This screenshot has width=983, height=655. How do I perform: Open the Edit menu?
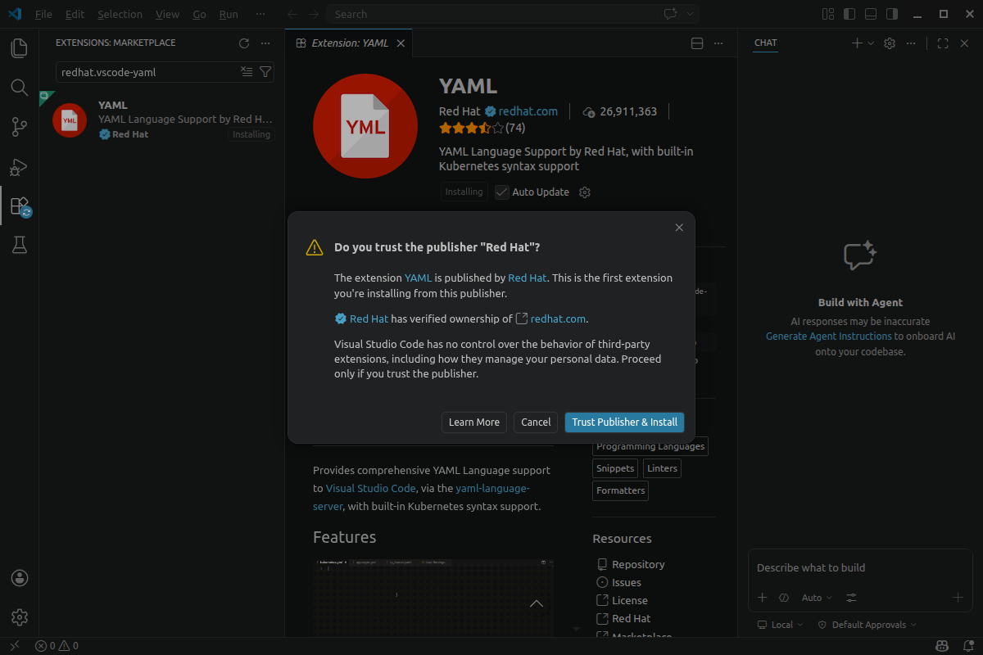[x=75, y=14]
